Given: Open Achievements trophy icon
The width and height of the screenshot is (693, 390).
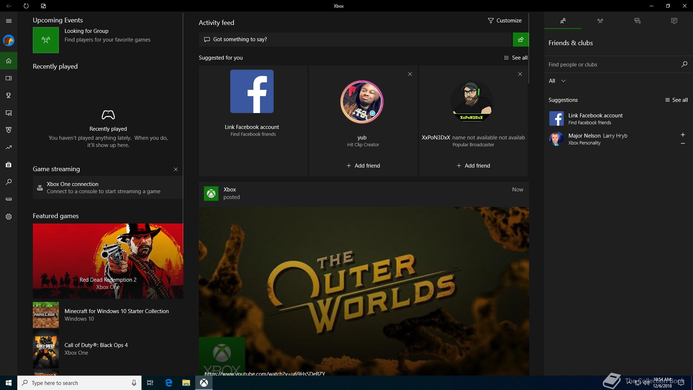Looking at the screenshot, I should coord(9,95).
